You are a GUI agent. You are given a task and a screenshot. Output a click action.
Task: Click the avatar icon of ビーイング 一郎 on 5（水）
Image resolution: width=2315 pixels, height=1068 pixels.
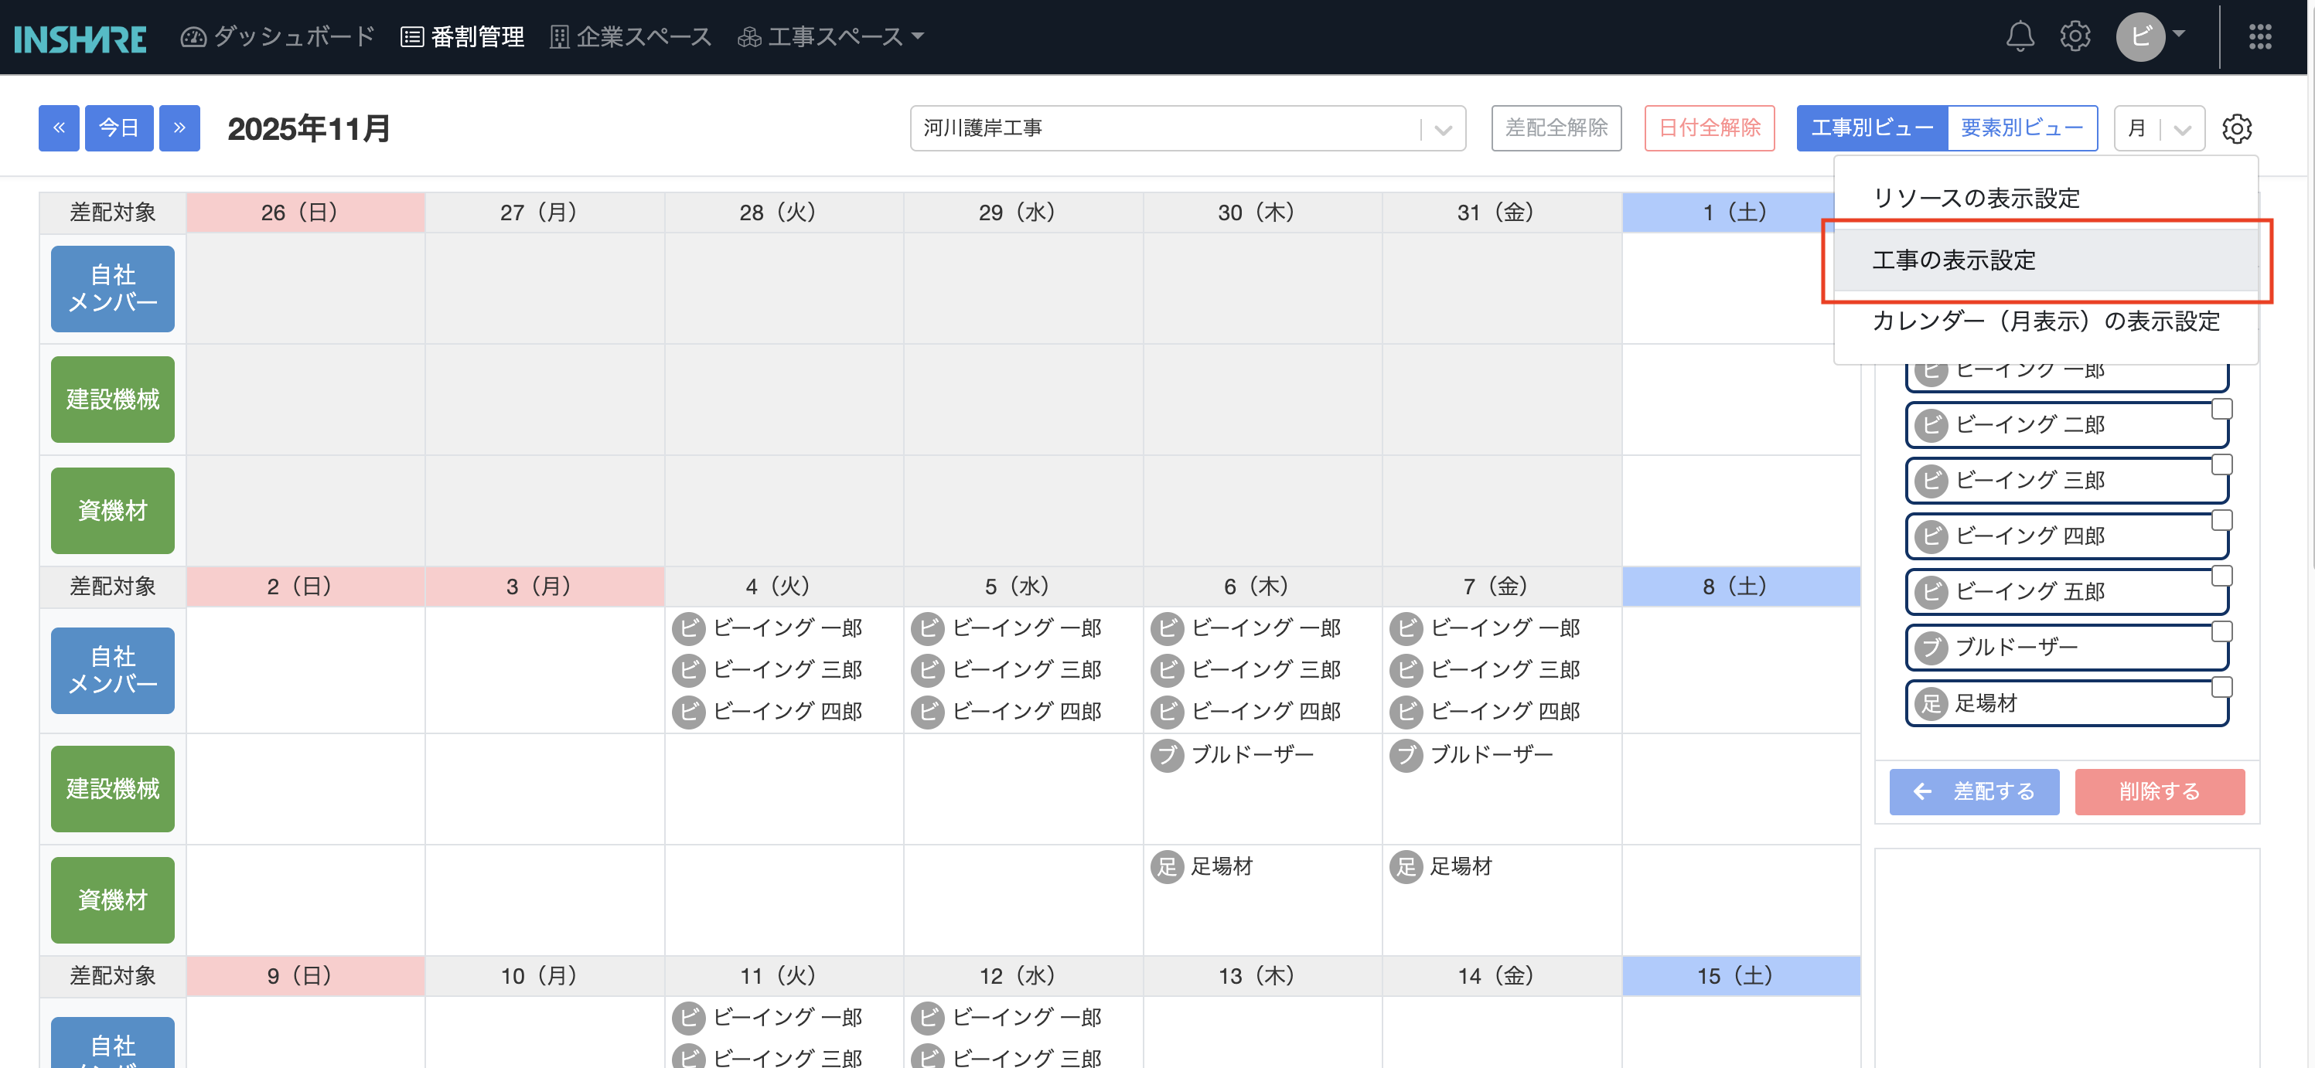point(927,628)
